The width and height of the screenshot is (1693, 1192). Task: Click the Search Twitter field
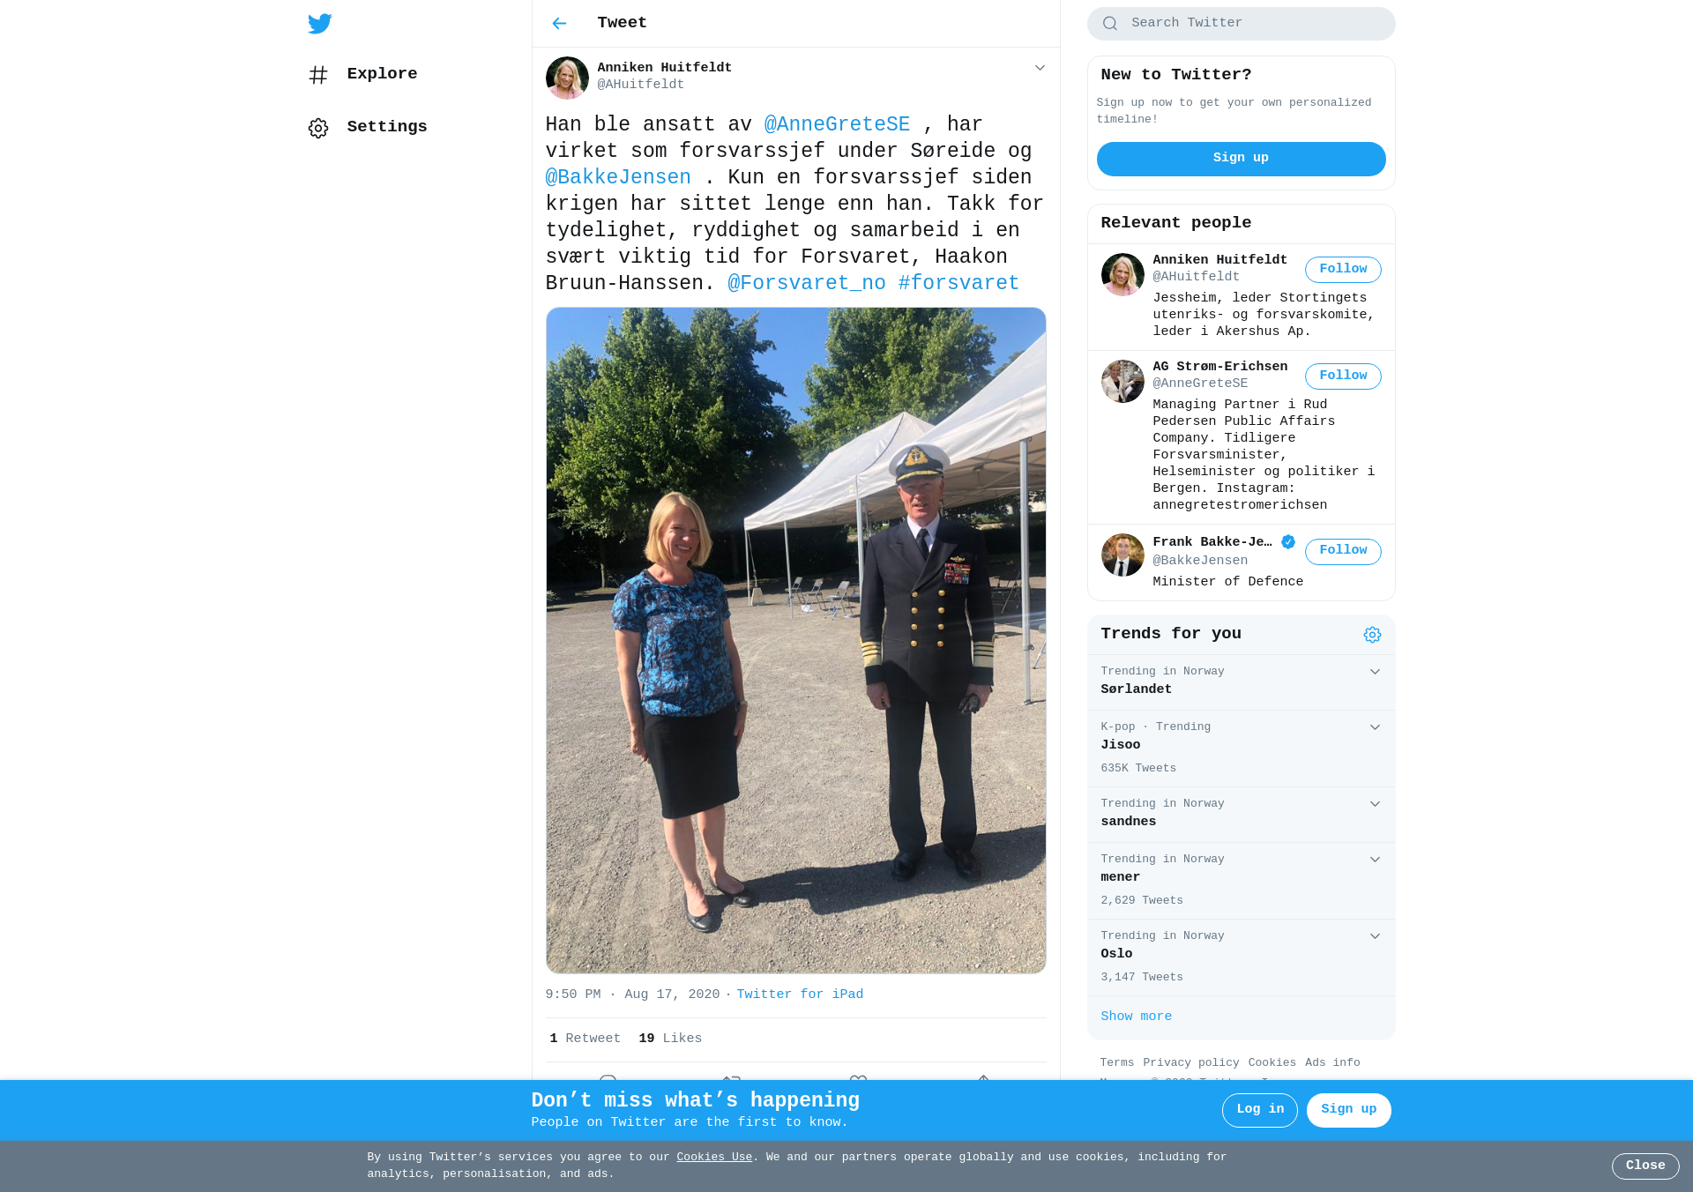point(1241,24)
